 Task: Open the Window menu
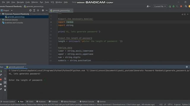[59, 2]
